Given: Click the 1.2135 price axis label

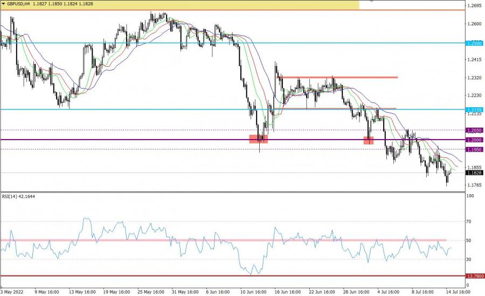Looking at the screenshot, I should [x=474, y=114].
